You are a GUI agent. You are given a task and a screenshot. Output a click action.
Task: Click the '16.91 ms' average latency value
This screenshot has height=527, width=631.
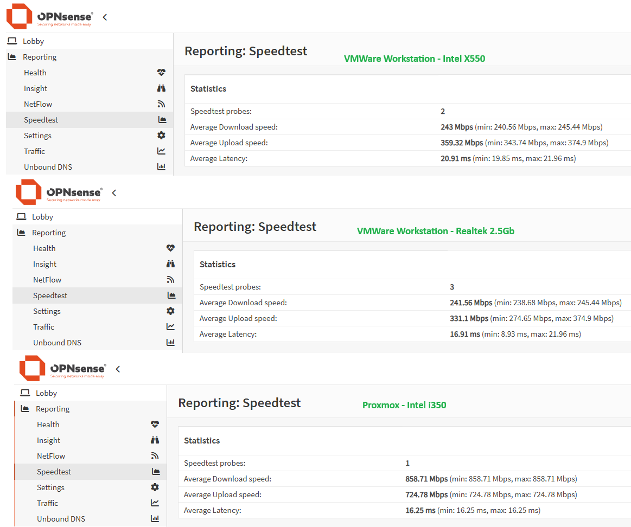pos(465,334)
